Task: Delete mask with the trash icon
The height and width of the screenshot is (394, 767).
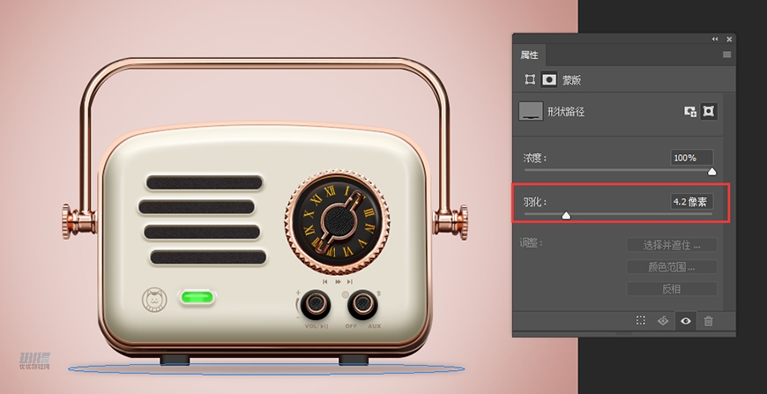Action: tap(708, 322)
